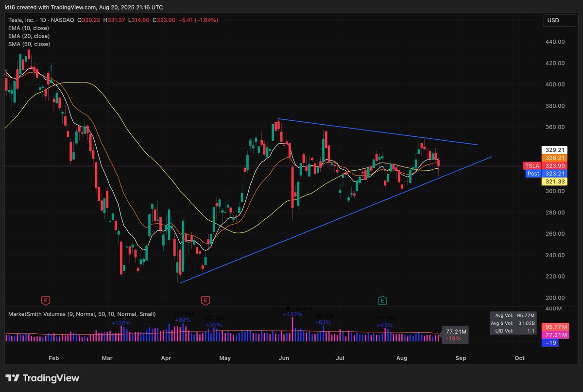Click the Jul label on time axis
The height and width of the screenshot is (392, 583).
point(341,358)
